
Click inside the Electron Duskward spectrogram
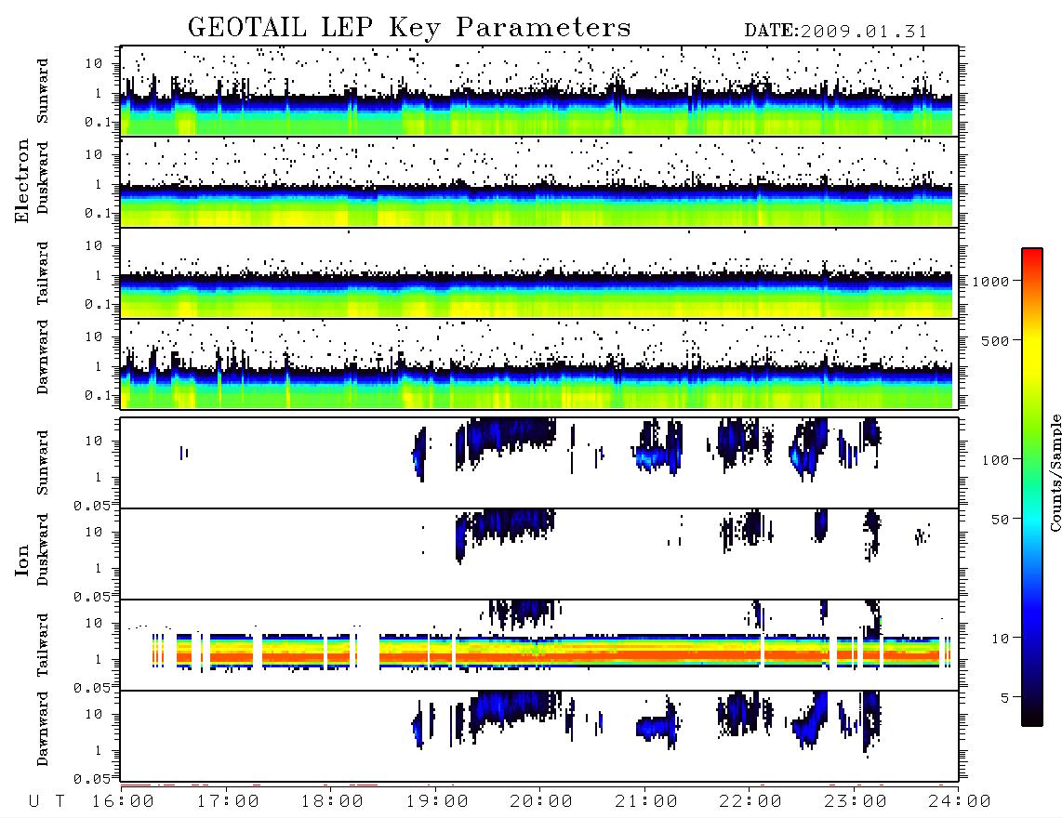pos(539,181)
